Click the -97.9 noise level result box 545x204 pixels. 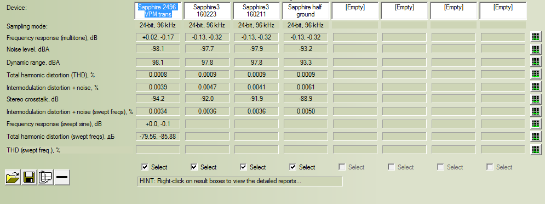[256, 49]
